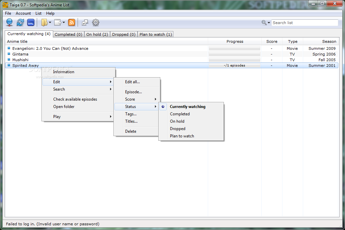
Task: Set status to On hold
Action: (x=191, y=121)
